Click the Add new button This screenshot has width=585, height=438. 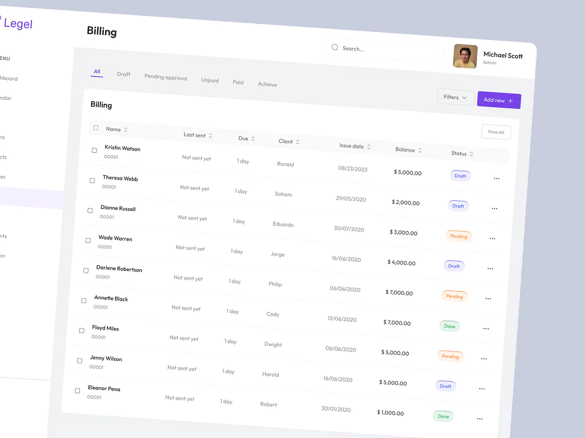pos(499,100)
